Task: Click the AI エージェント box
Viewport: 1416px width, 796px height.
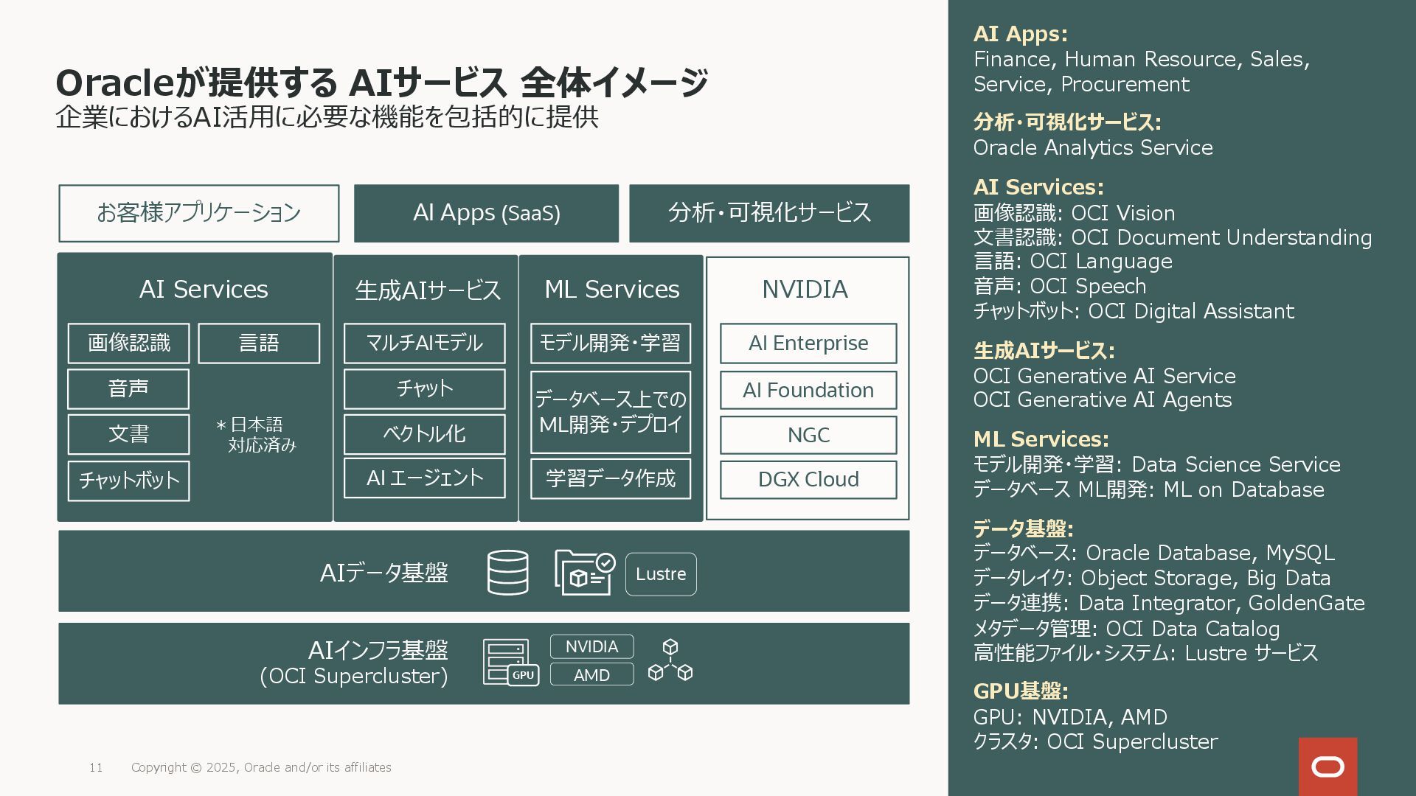Action: 424,478
